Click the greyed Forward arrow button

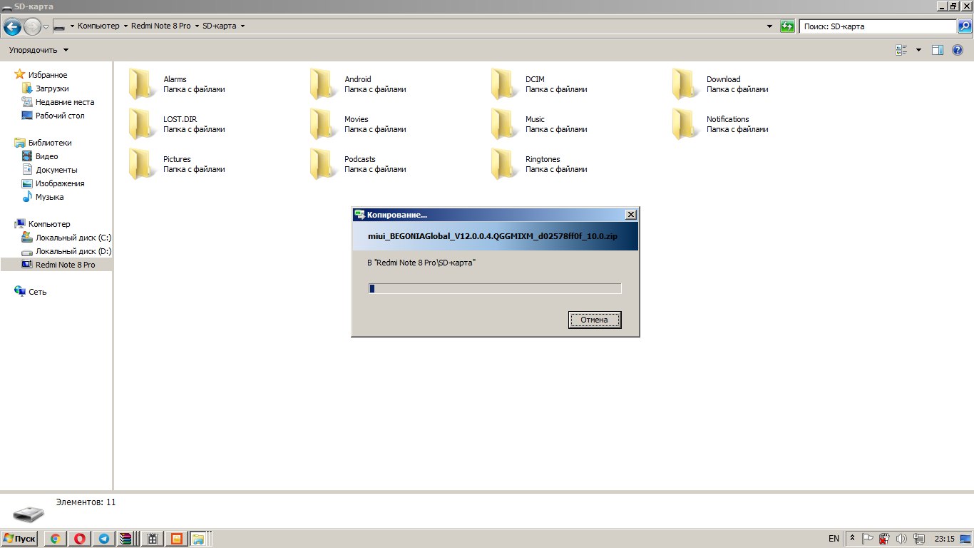32,26
